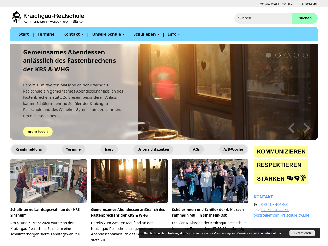Open the Schulleben dropdown menu

pos(146,34)
